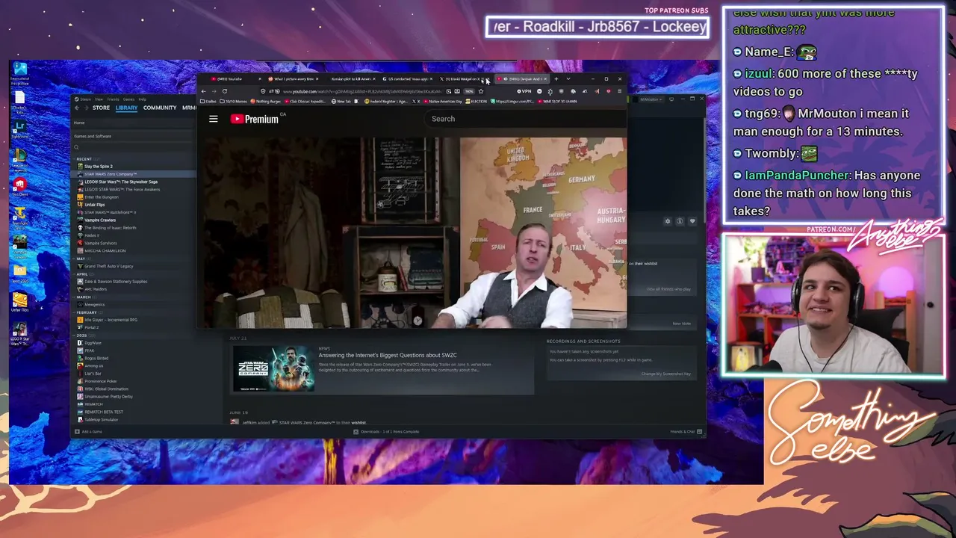Open the Friends menu in Steam

point(113,99)
